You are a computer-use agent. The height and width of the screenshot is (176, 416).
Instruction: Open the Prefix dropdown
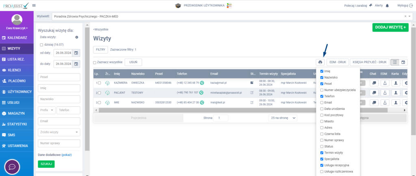(x=46, y=110)
